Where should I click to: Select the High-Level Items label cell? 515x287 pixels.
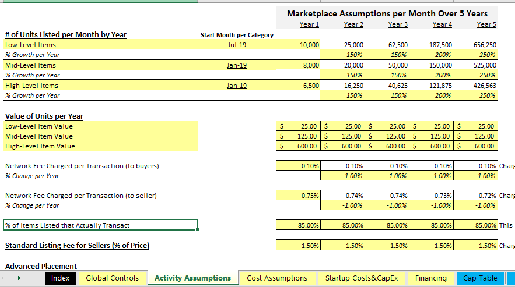pyautogui.click(x=100, y=86)
